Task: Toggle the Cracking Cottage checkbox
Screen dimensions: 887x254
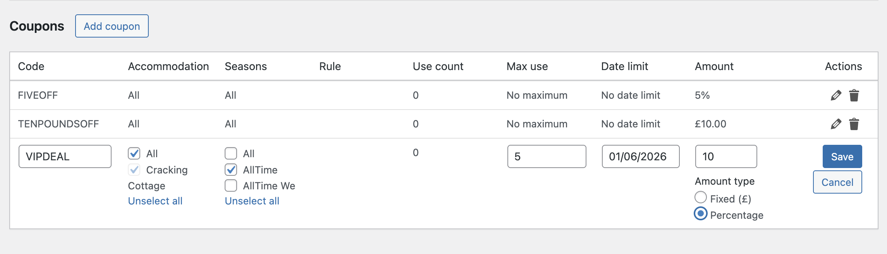Action: pos(134,170)
